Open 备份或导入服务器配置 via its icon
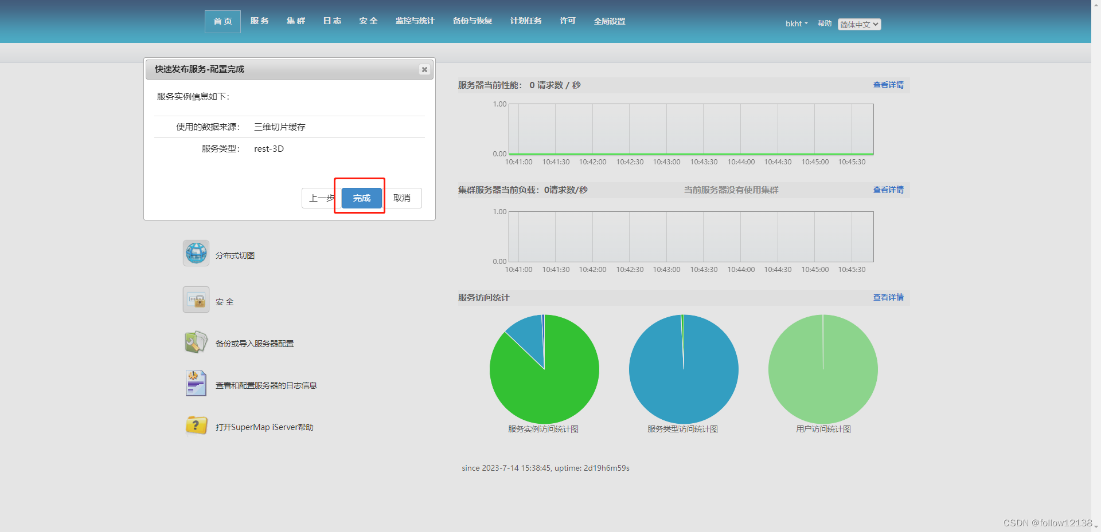Screen dimensions: 1101x532 pos(196,341)
